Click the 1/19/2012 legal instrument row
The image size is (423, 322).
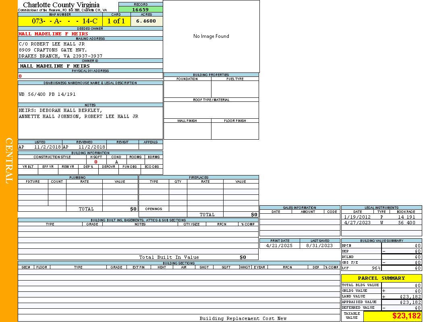pos(381,217)
